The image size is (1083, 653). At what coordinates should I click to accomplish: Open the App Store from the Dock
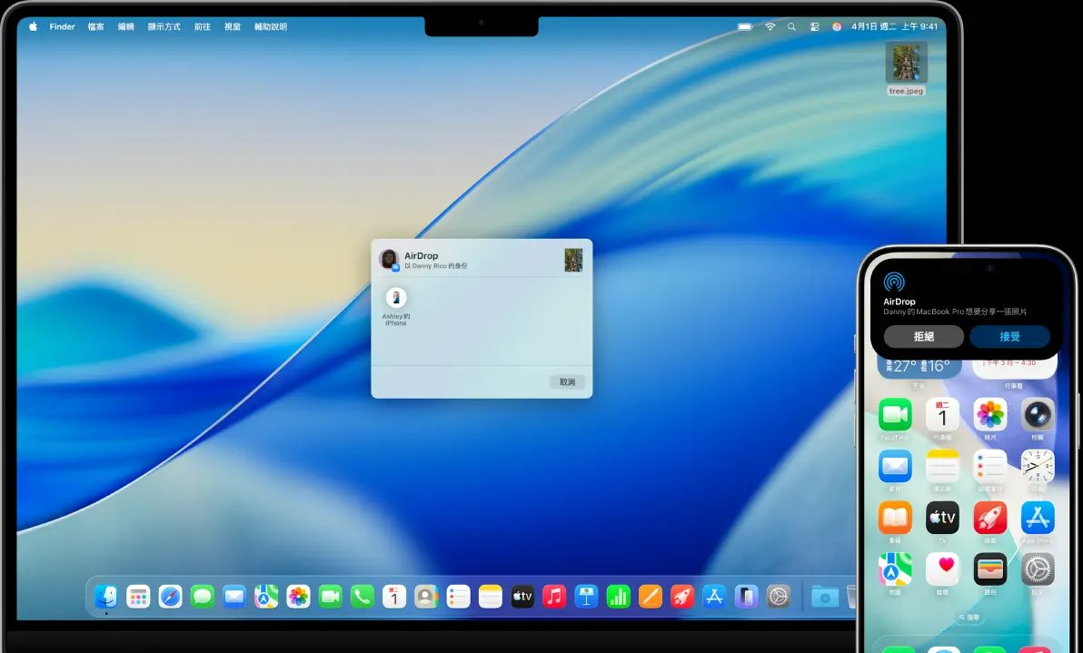tap(713, 597)
